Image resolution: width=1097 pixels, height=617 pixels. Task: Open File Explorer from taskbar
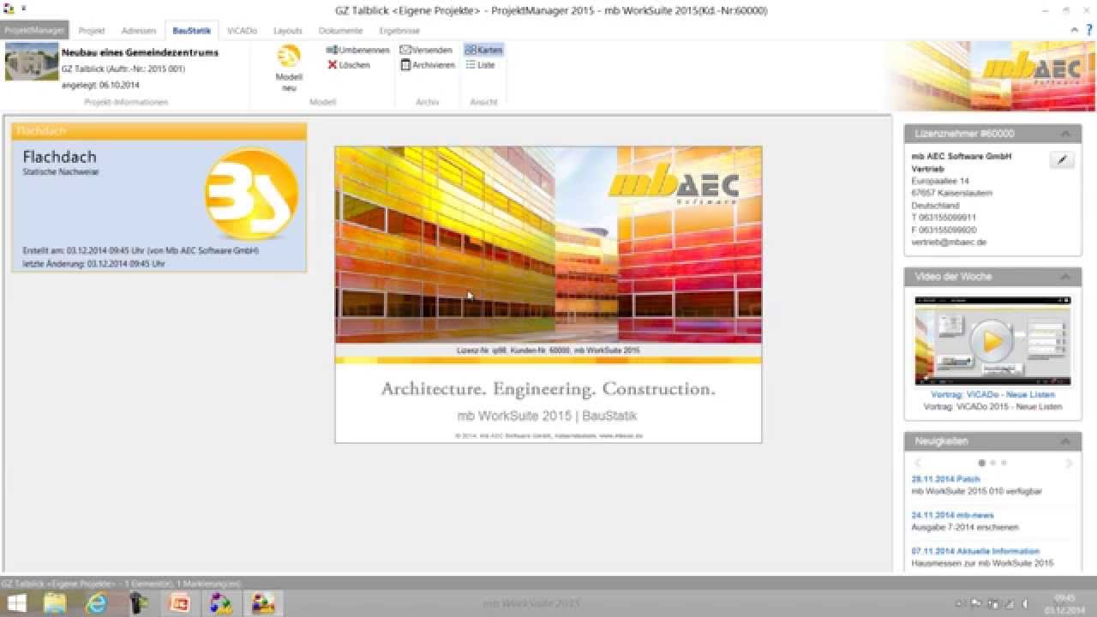pyautogui.click(x=55, y=603)
